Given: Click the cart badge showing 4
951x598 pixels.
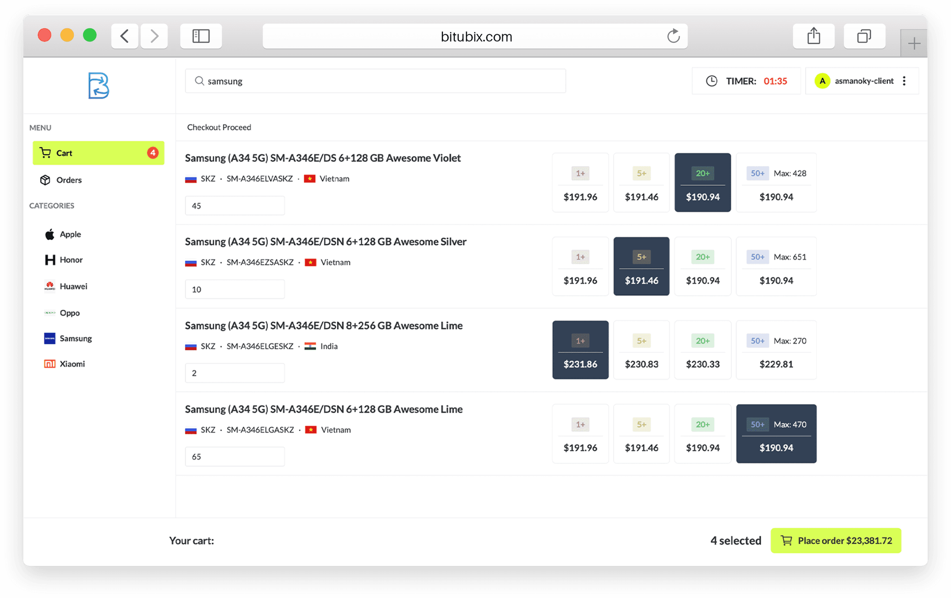Looking at the screenshot, I should point(153,153).
